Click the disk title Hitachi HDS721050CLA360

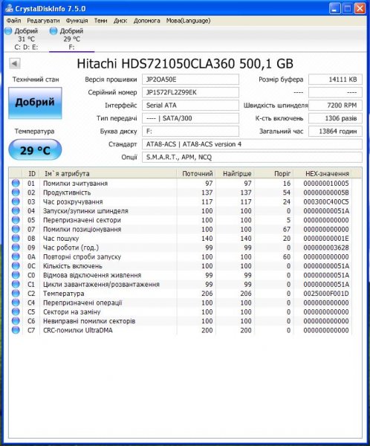(185, 63)
